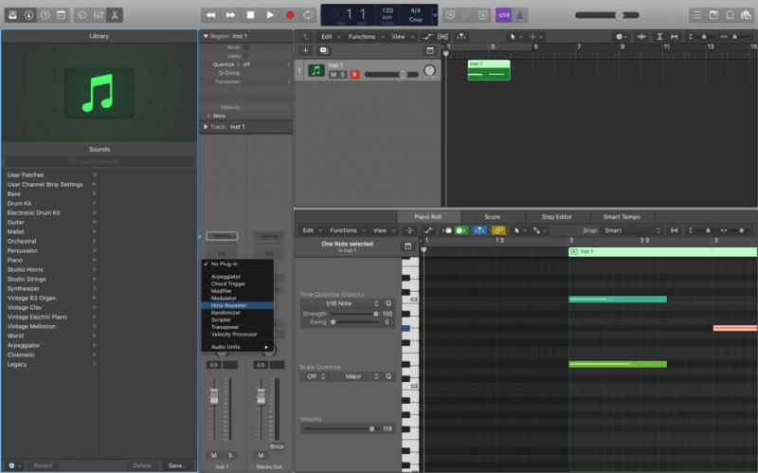Switch to the Score tab

pyautogui.click(x=492, y=217)
